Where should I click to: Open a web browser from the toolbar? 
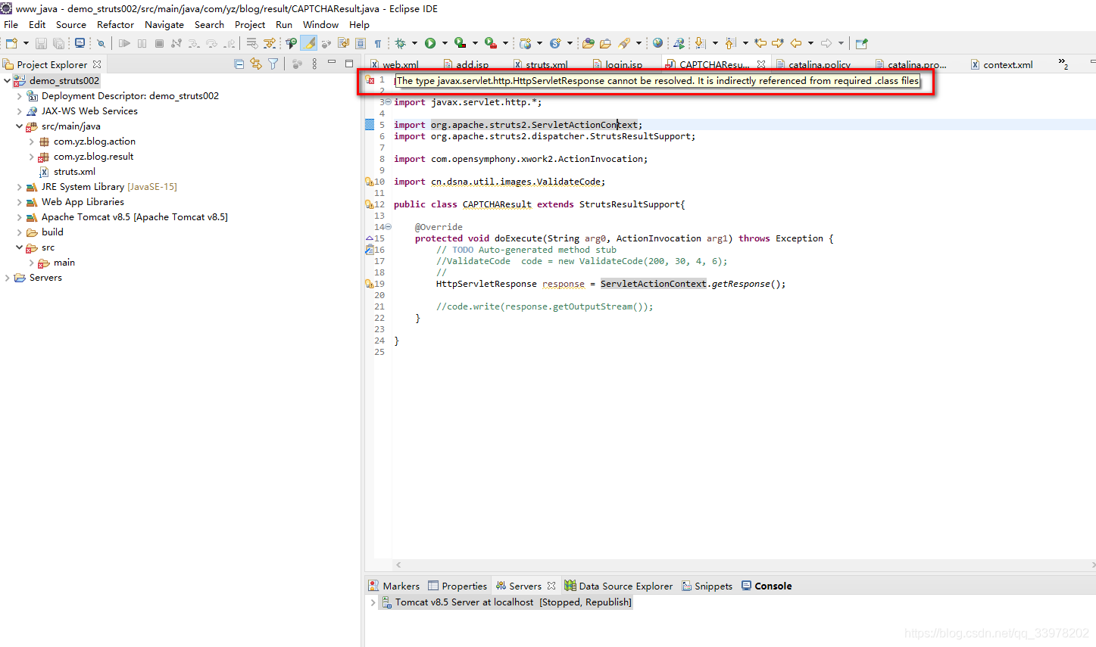click(658, 43)
